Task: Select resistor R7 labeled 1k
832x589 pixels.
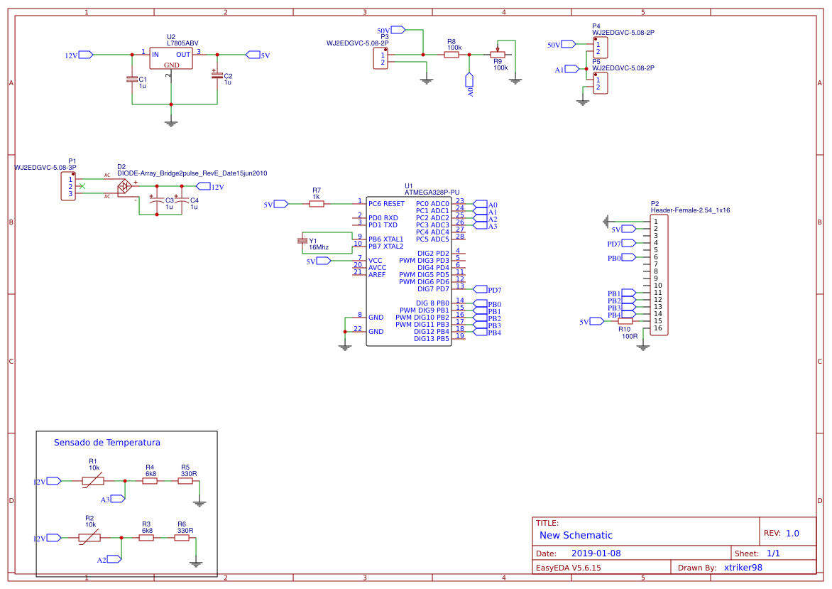Action: (316, 202)
